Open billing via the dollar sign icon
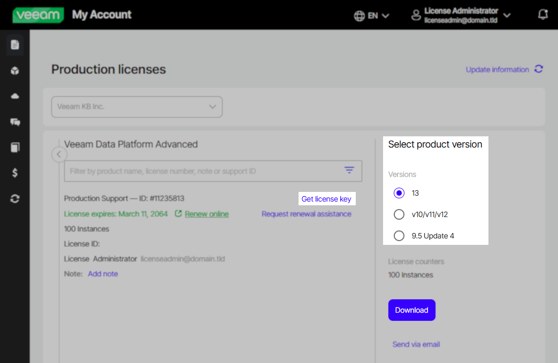 pos(14,173)
